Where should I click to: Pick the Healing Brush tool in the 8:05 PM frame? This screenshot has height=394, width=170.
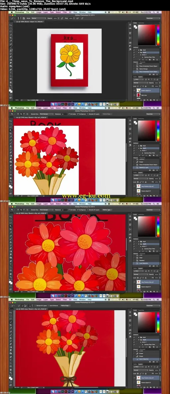(x=11, y=332)
